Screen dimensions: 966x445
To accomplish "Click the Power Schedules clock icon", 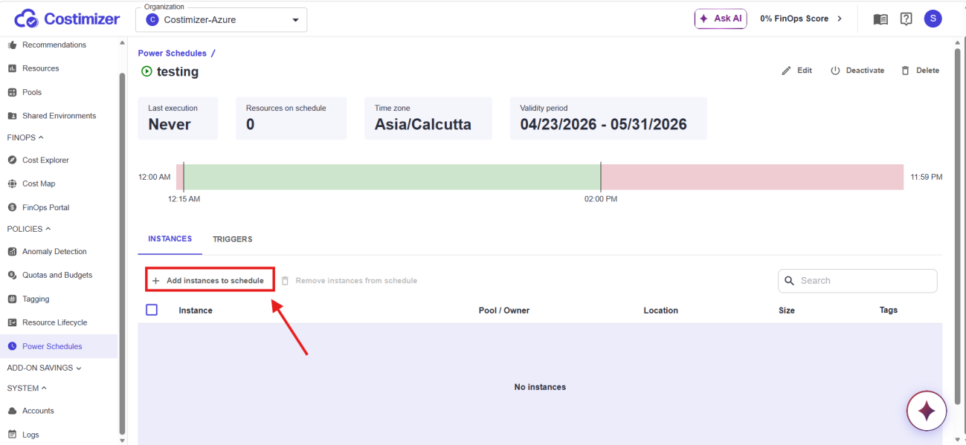I will click(x=12, y=346).
